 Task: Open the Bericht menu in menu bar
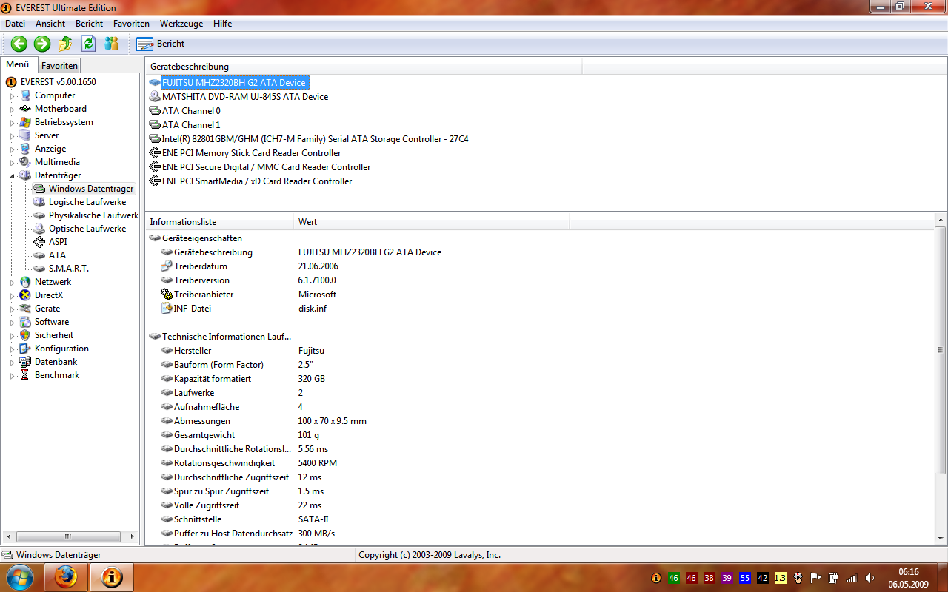pyautogui.click(x=90, y=24)
